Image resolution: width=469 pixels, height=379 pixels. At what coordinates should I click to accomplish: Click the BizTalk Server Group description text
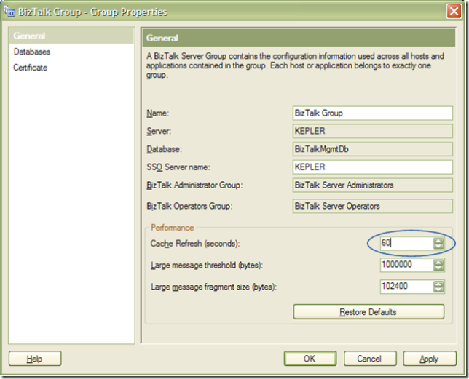tap(295, 65)
